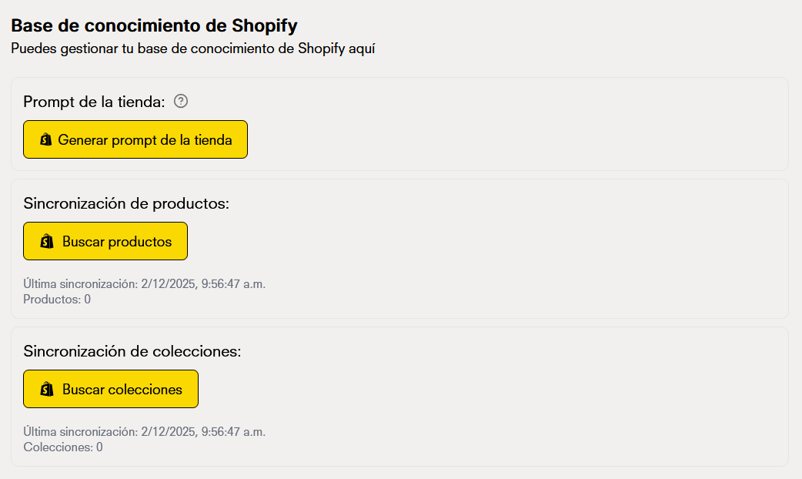This screenshot has height=479, width=802.
Task: Click the collections Última sincronización timestamp
Action: click(144, 431)
